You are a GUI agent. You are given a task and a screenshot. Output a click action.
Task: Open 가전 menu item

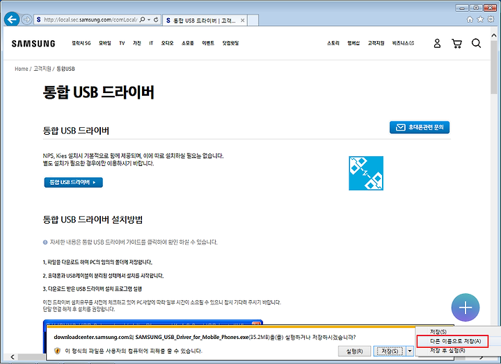(x=137, y=43)
